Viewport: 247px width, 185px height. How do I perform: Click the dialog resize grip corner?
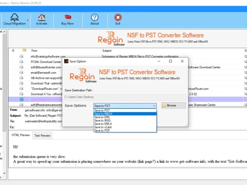pos(186,125)
